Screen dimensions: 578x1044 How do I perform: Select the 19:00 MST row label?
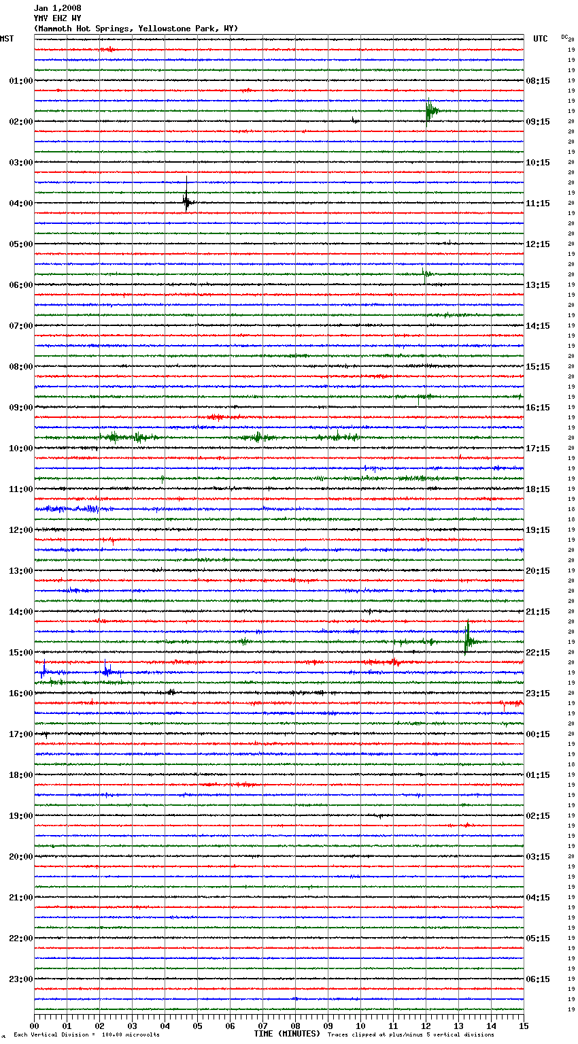tap(21, 816)
